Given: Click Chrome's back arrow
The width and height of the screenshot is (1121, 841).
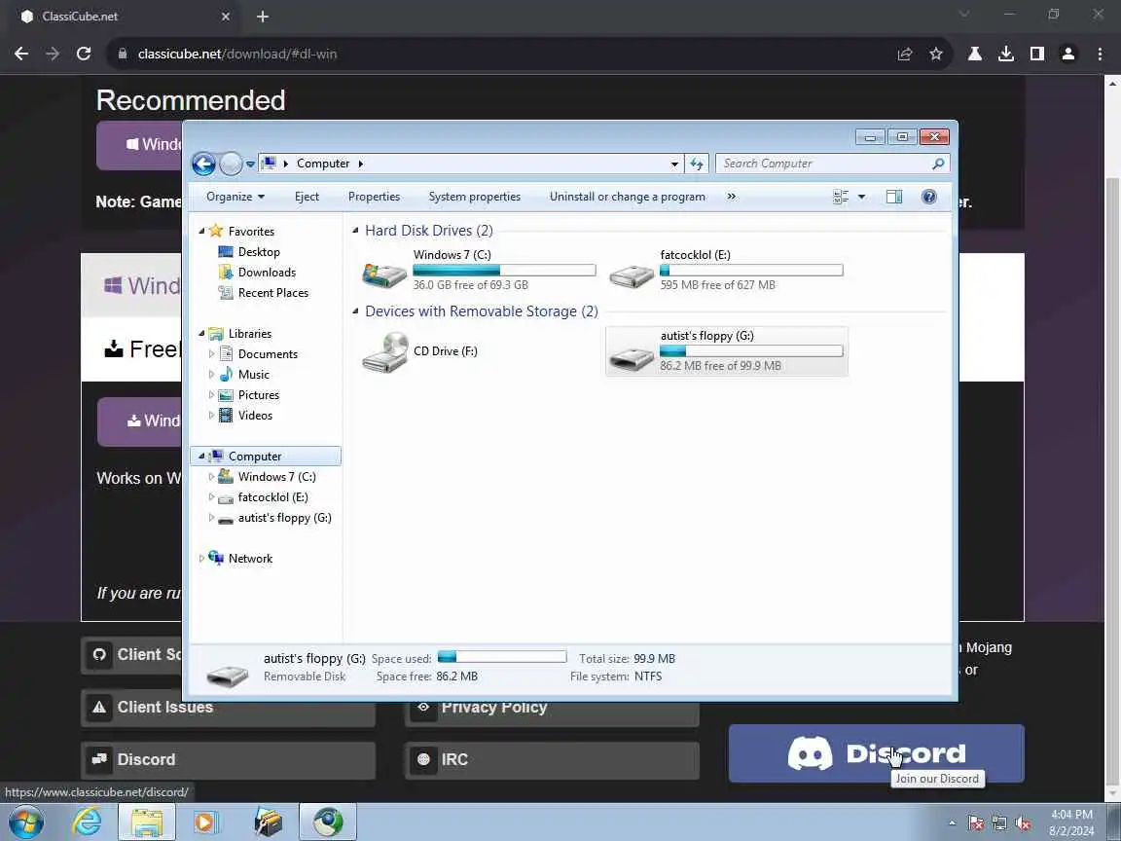Looking at the screenshot, I should click(21, 54).
